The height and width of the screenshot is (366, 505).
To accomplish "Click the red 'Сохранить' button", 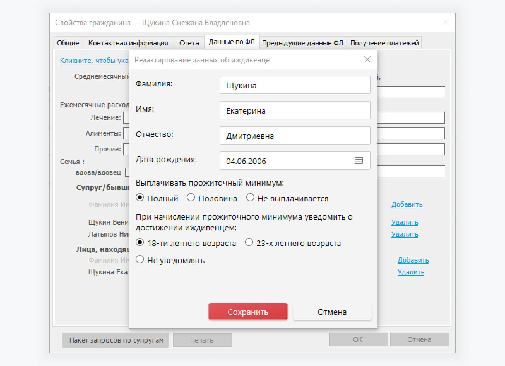I will click(248, 312).
